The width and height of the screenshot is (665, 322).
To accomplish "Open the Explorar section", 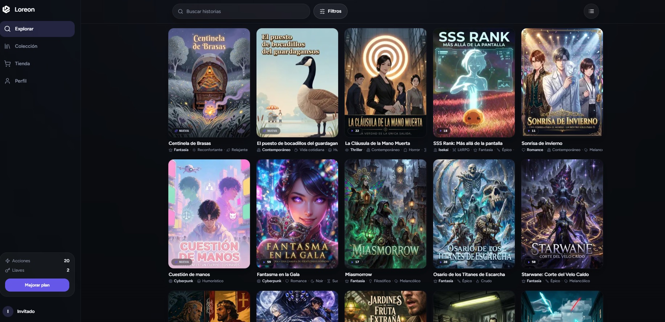I will tap(37, 29).
